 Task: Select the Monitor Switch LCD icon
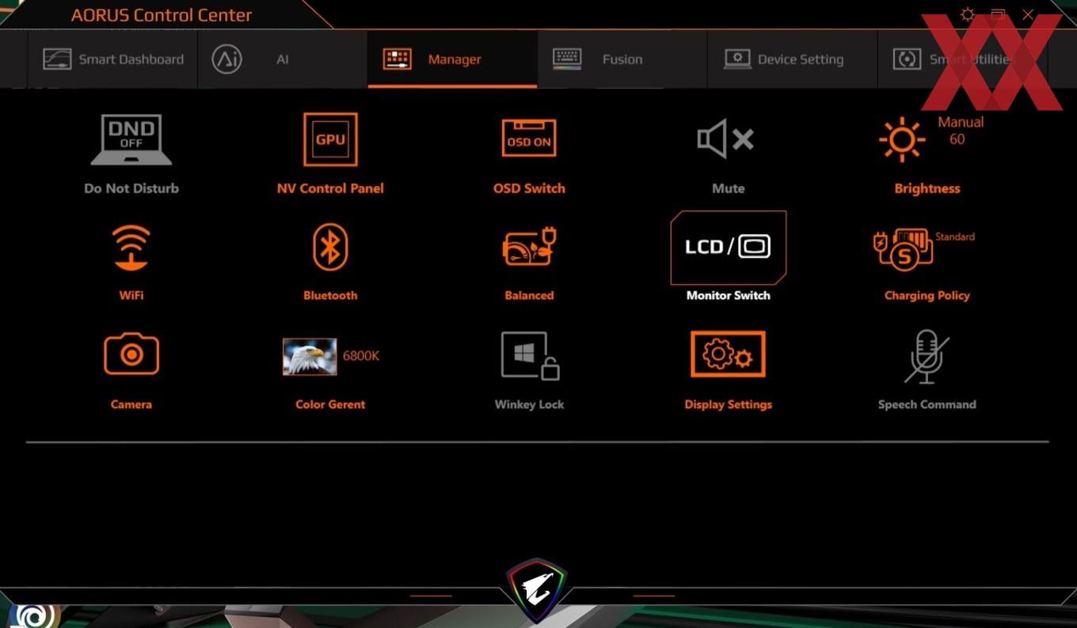click(729, 248)
